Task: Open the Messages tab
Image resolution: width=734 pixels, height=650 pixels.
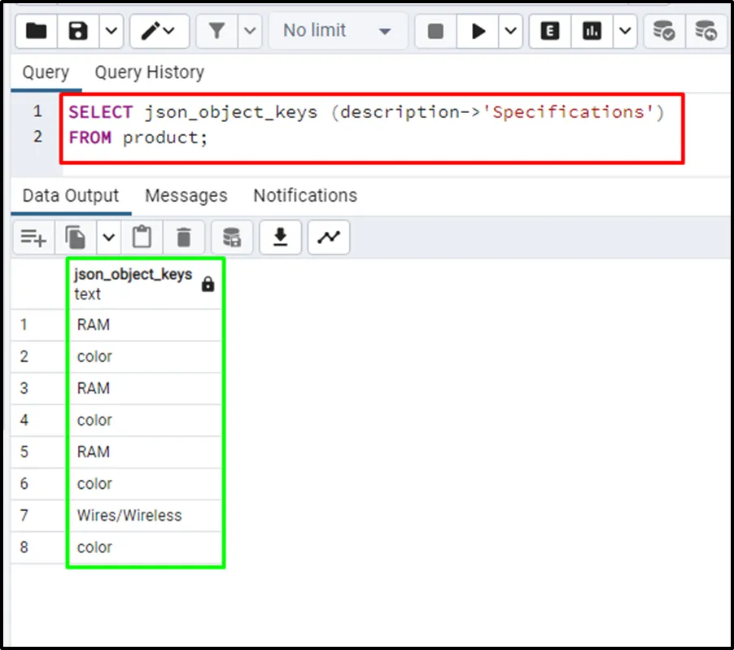Action: point(186,196)
